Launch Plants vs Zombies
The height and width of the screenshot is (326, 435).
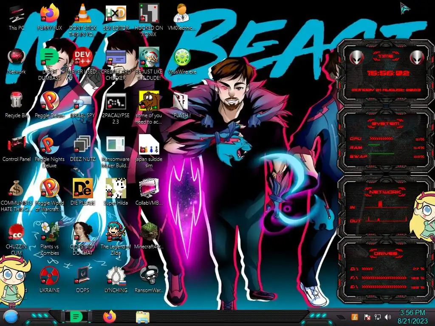(49, 239)
